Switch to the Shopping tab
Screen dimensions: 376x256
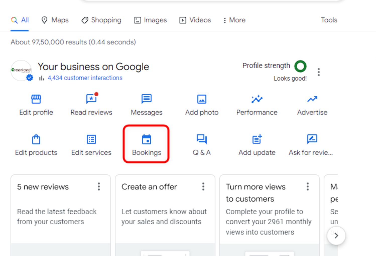(101, 20)
